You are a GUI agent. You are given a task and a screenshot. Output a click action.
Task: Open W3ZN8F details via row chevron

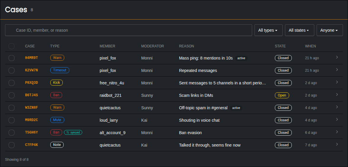point(337,107)
